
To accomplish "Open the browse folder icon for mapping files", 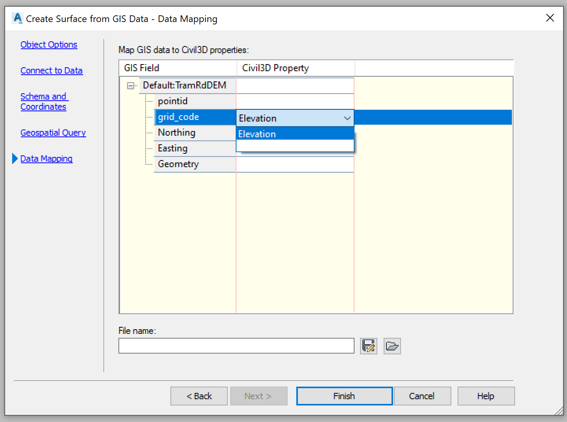I will click(x=392, y=346).
